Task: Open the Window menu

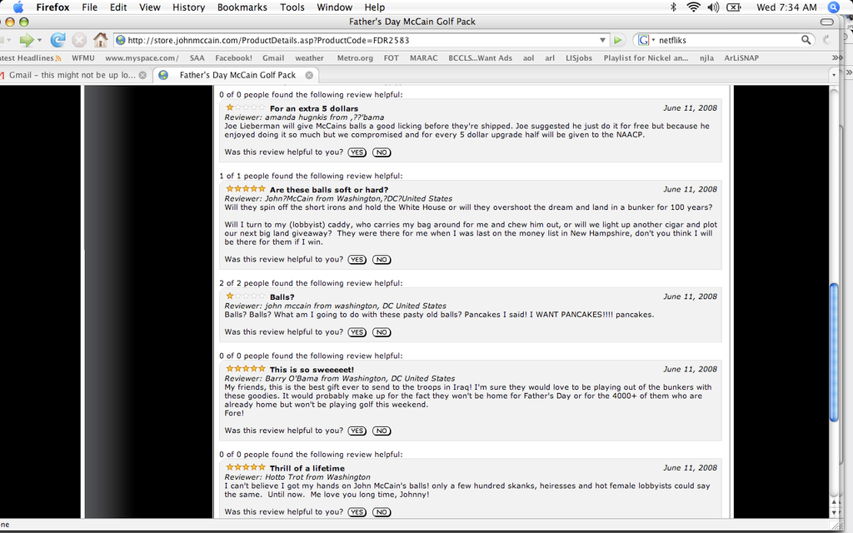Action: [335, 7]
